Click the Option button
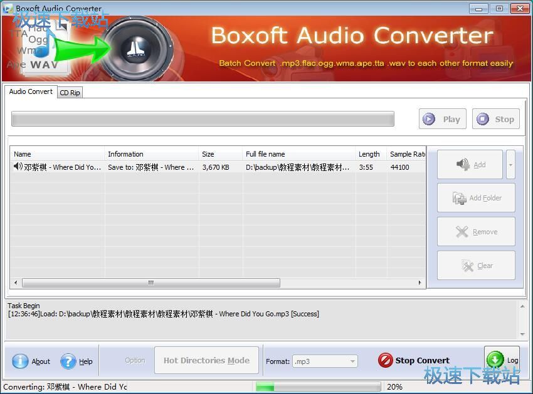The width and height of the screenshot is (533, 394). pos(135,360)
